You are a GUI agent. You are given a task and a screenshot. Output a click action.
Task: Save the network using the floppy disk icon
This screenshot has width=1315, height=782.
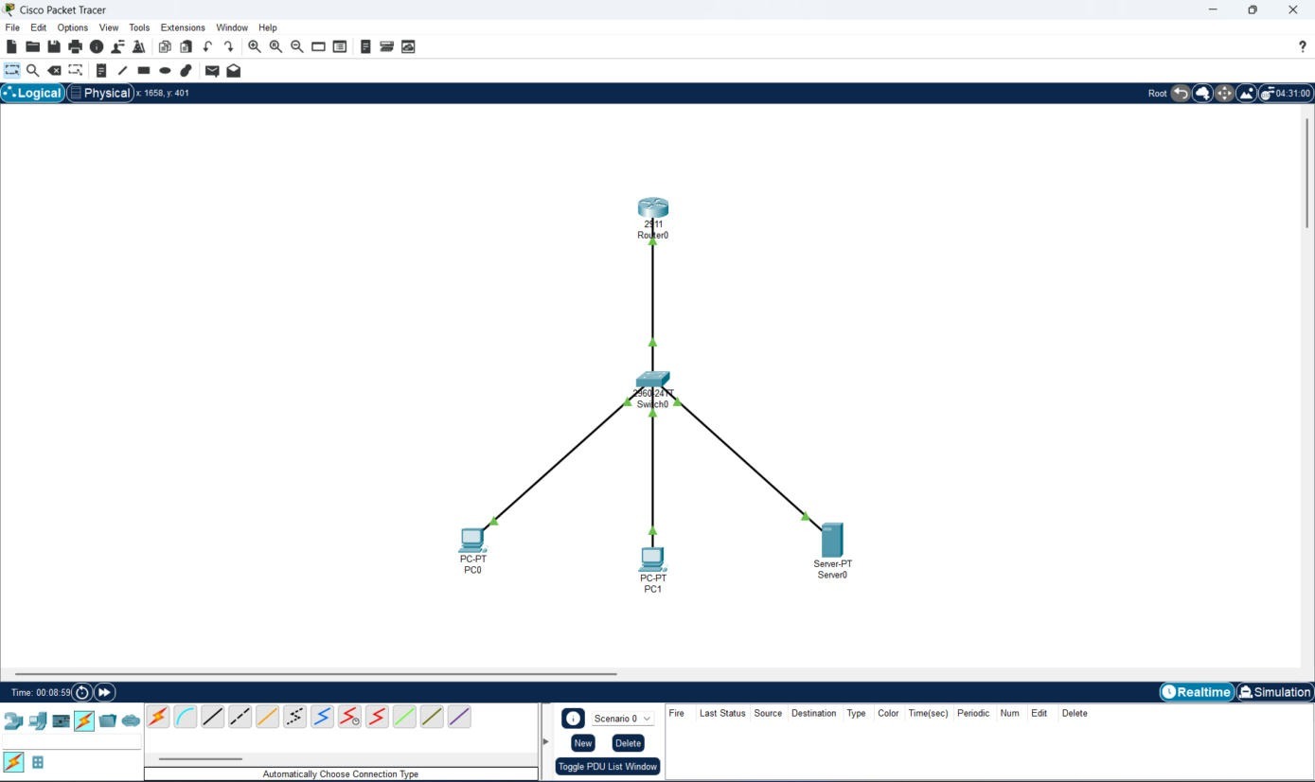point(54,46)
